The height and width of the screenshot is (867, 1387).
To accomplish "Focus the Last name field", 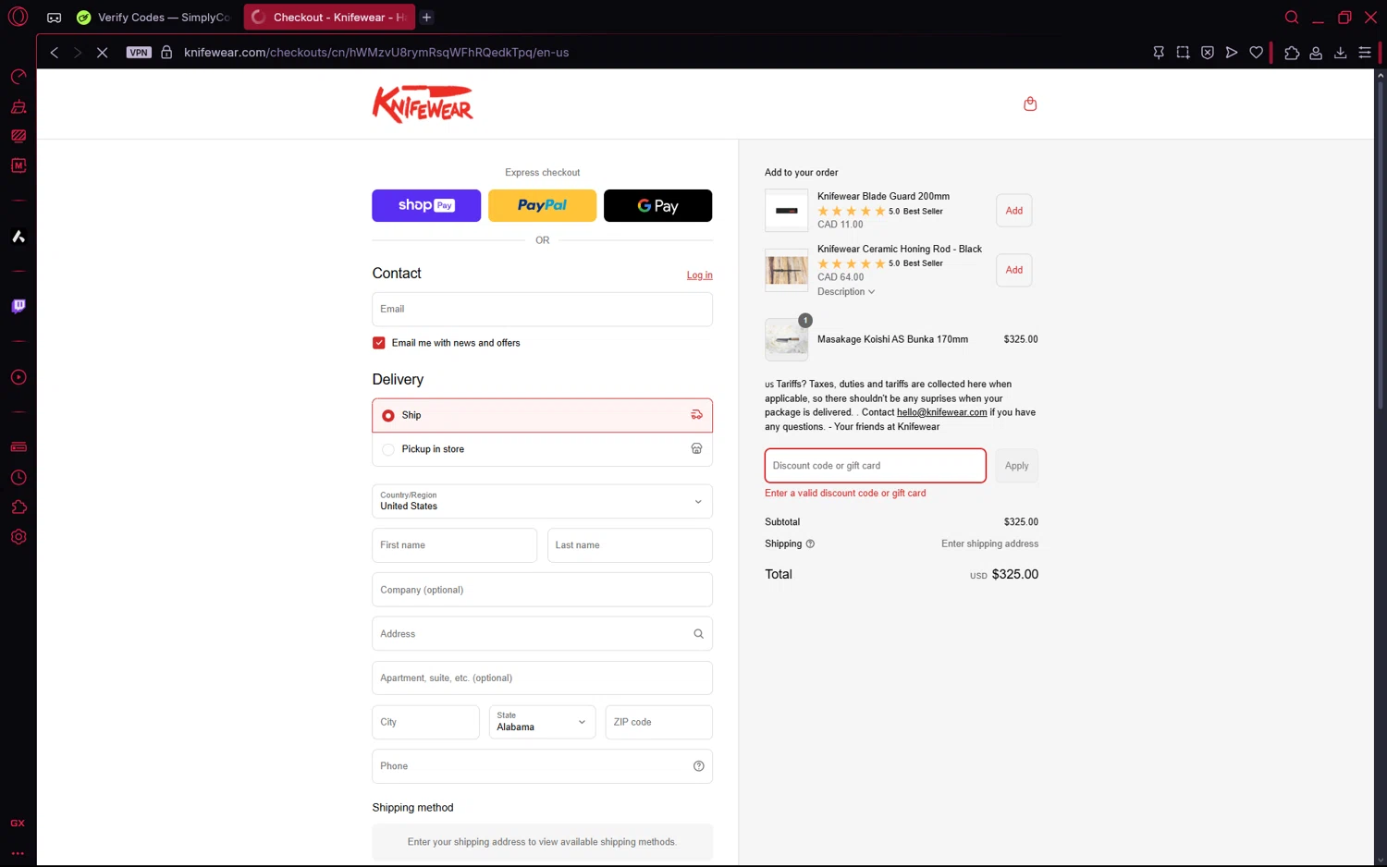I will (x=630, y=545).
